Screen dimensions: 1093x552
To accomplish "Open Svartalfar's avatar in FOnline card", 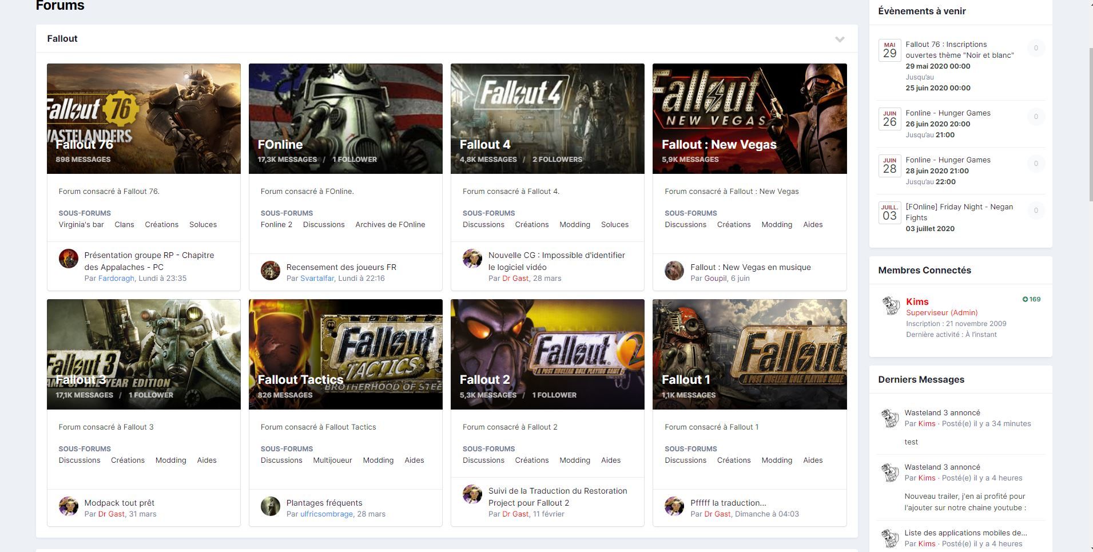I will click(x=271, y=271).
